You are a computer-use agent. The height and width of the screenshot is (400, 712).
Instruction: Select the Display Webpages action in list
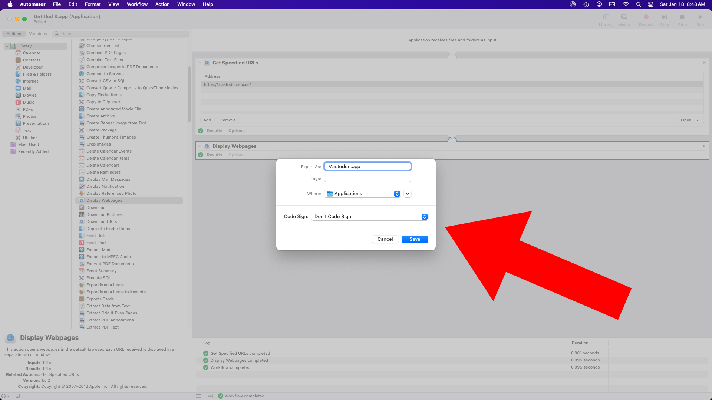click(x=129, y=200)
